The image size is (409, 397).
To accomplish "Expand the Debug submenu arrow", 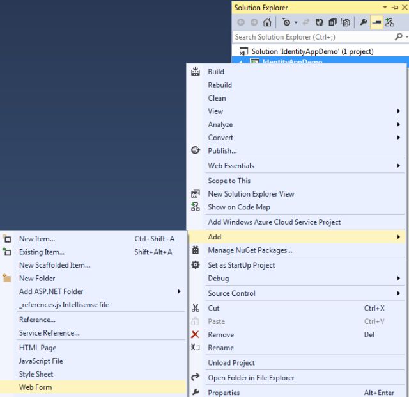I will (x=398, y=278).
